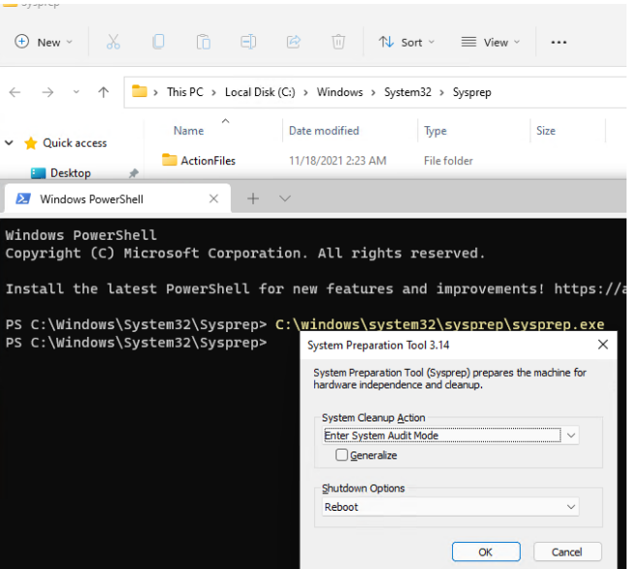The image size is (643, 569).
Task: Open the New item menu in File Explorer
Action: 44,42
